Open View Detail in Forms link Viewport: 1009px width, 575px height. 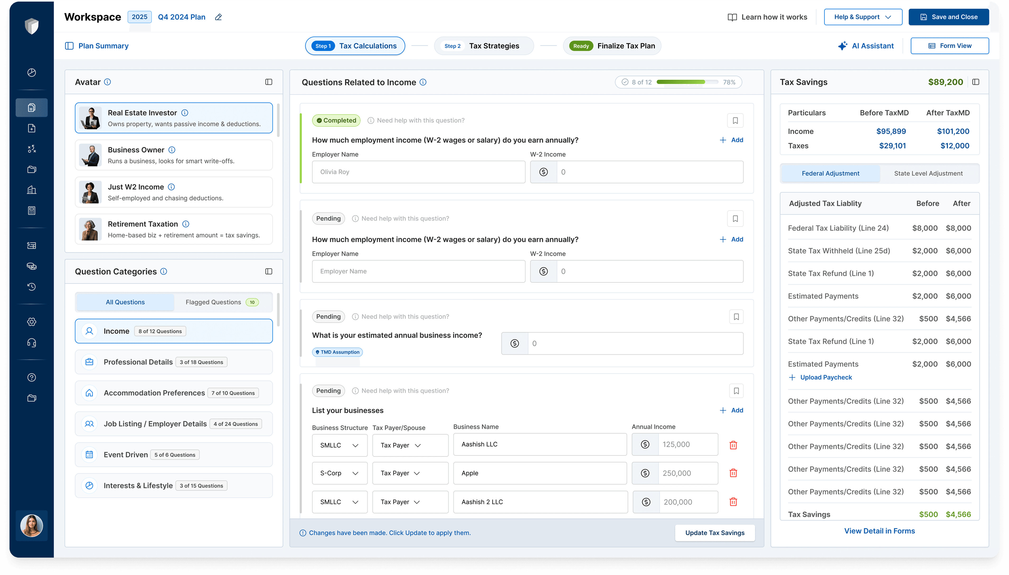click(x=879, y=531)
